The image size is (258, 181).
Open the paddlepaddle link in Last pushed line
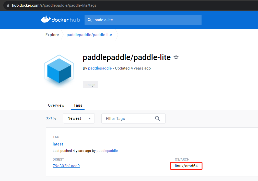tap(107, 151)
